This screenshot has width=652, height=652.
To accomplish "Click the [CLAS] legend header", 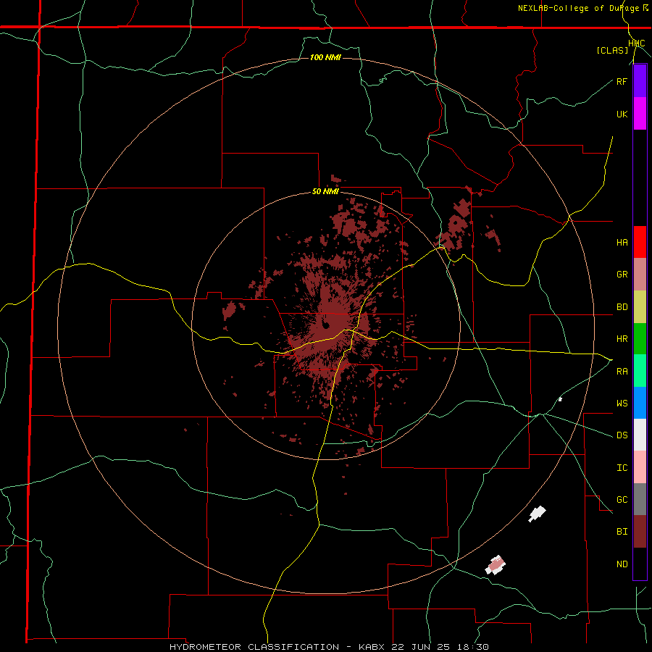I will point(612,50).
